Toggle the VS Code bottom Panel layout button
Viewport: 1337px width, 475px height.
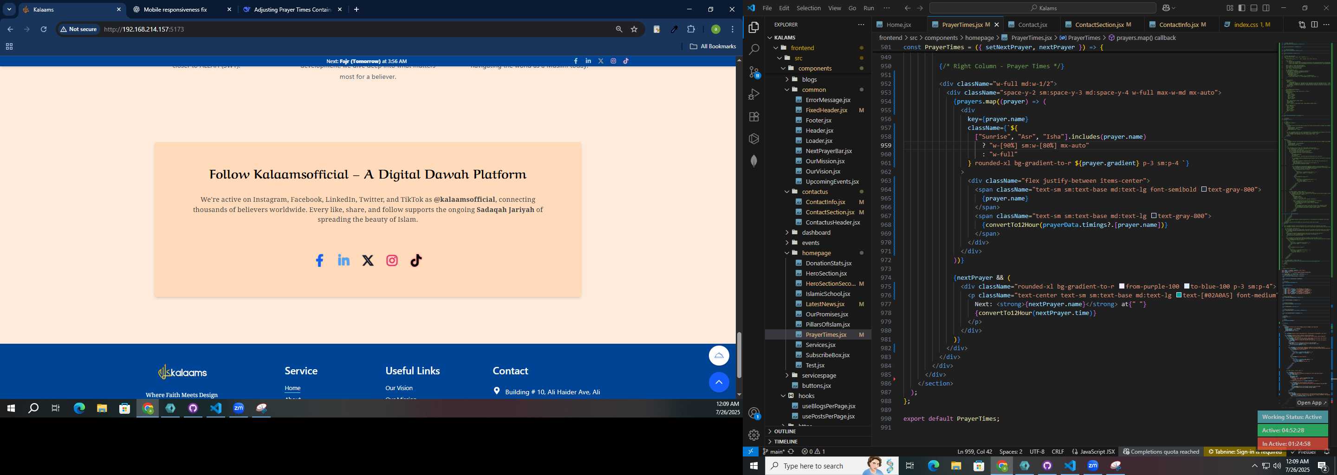1253,8
